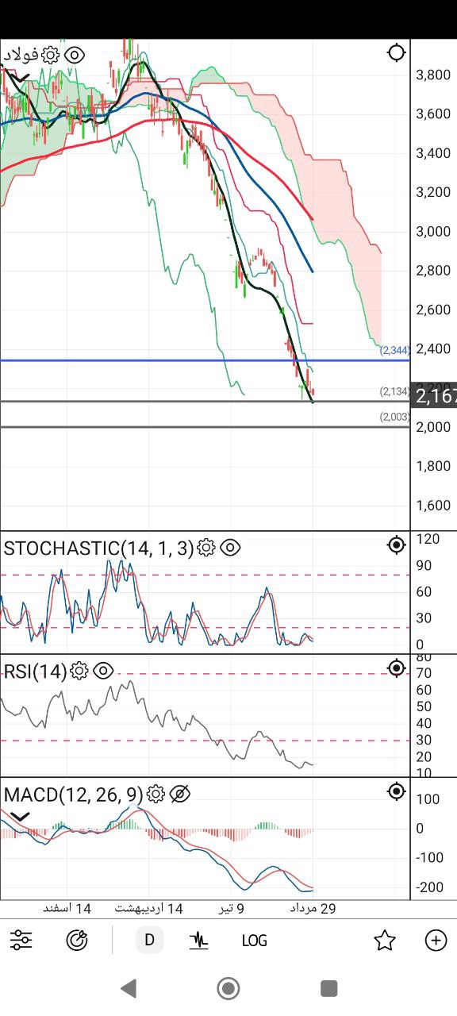Screen dimensions: 457x1016
Task: Tap STOCHASTIC(14, 1, 3) title text
Action: click(x=99, y=548)
